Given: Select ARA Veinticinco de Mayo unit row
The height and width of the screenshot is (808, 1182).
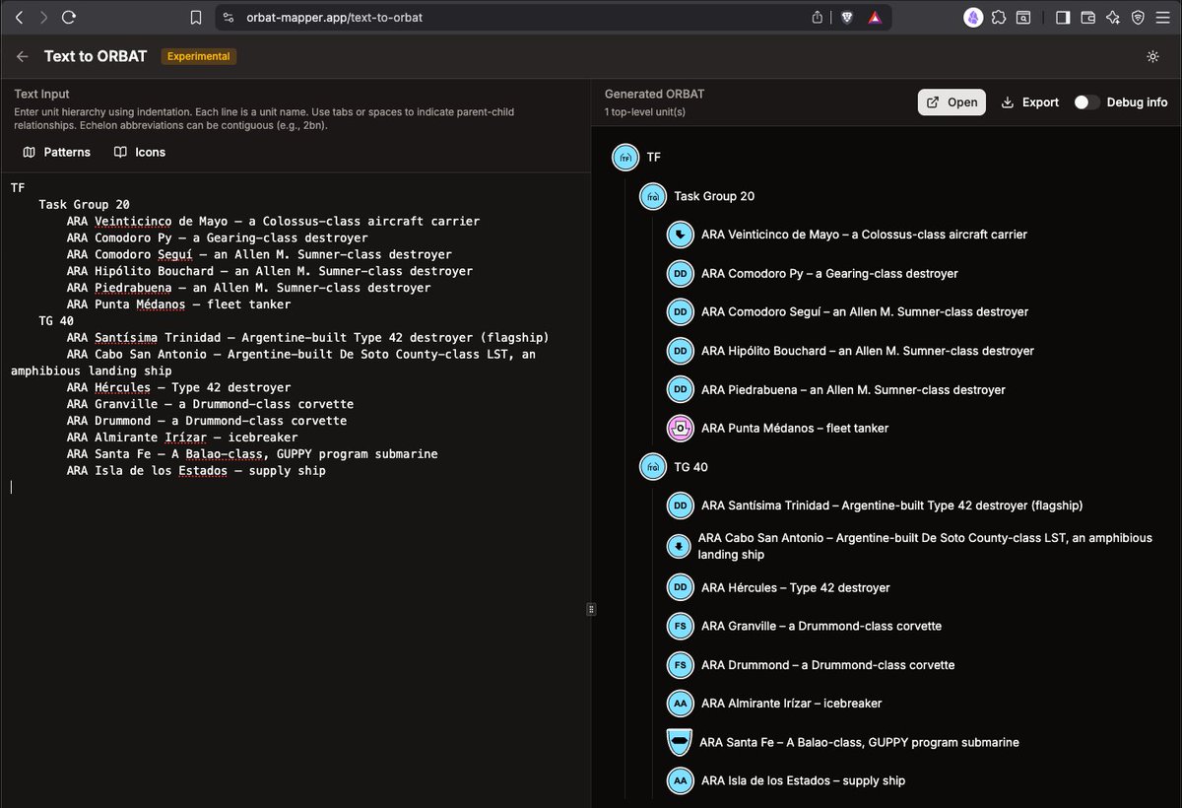Looking at the screenshot, I should click(864, 235).
